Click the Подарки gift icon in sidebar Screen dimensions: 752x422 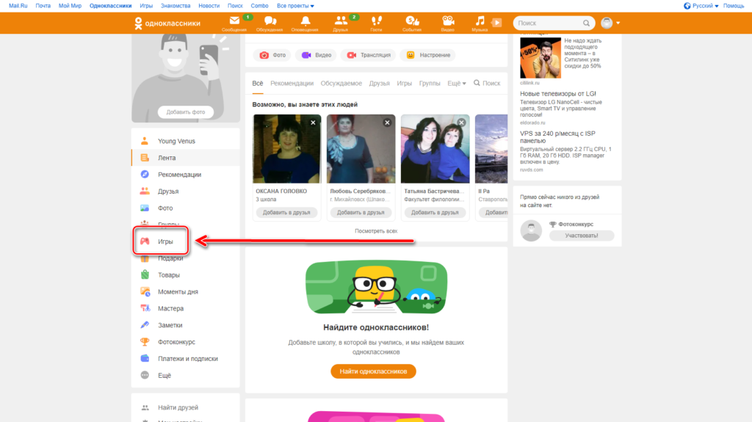click(145, 258)
